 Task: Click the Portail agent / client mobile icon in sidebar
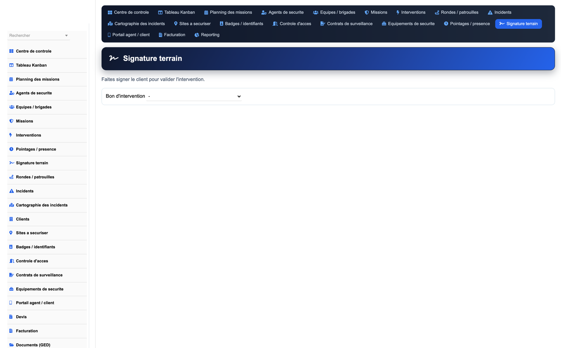[11, 303]
